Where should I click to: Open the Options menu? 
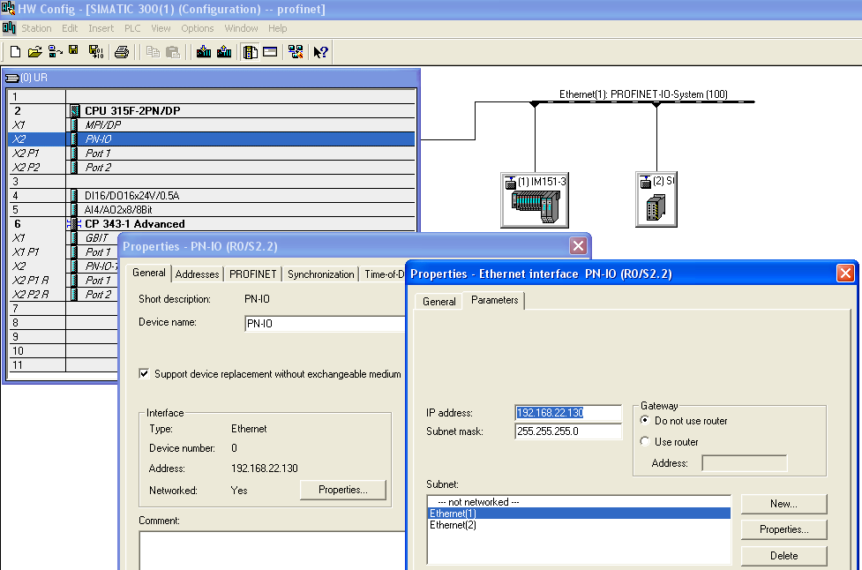click(198, 28)
